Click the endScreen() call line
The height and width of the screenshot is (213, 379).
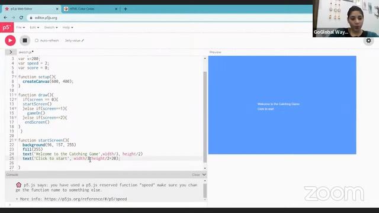[37, 122]
